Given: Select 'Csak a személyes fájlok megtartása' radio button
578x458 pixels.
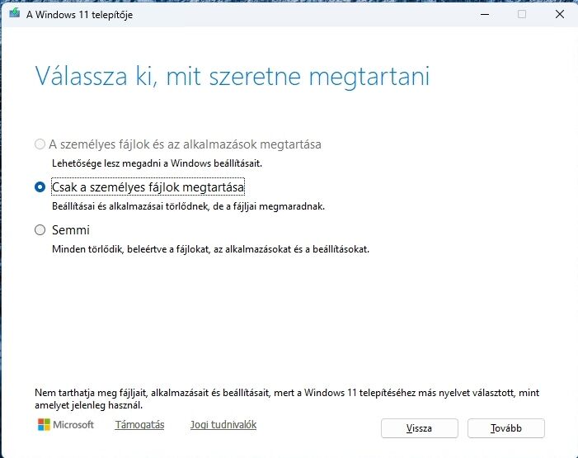Looking at the screenshot, I should (40, 187).
